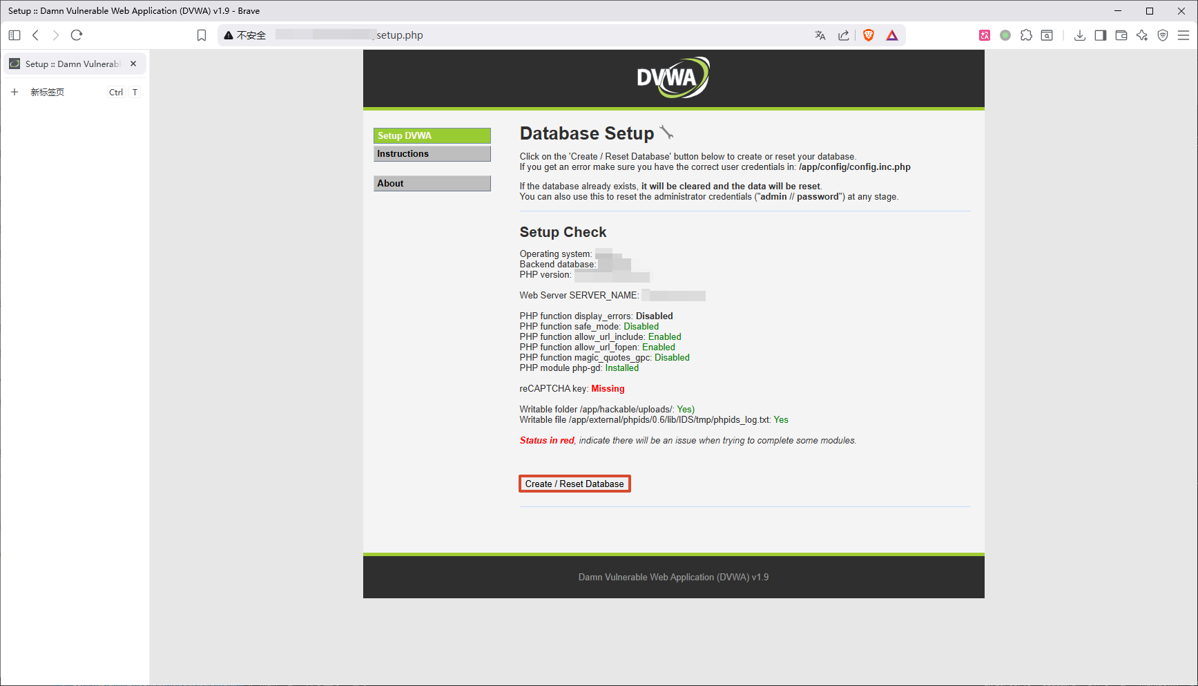1198x686 pixels.
Task: Click the Create / Reset Database button
Action: coord(574,484)
